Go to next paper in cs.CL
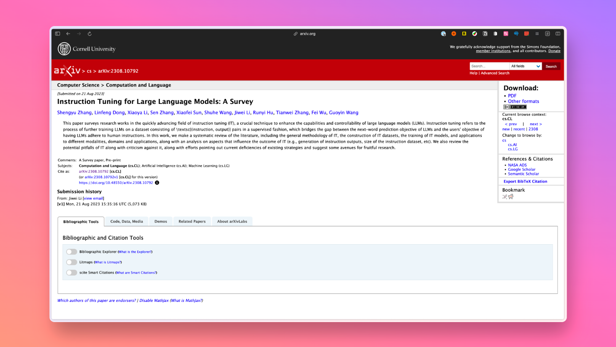616x347 pixels. tap(536, 124)
